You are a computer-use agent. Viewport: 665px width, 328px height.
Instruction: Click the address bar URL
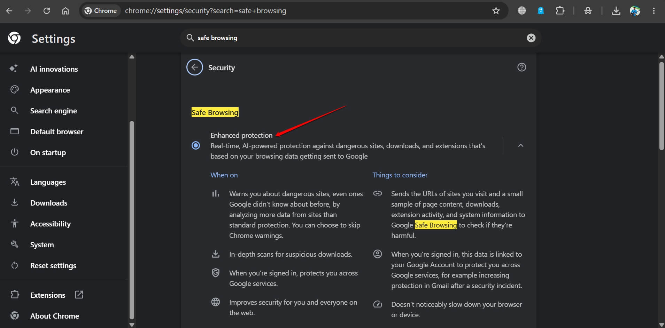[206, 11]
